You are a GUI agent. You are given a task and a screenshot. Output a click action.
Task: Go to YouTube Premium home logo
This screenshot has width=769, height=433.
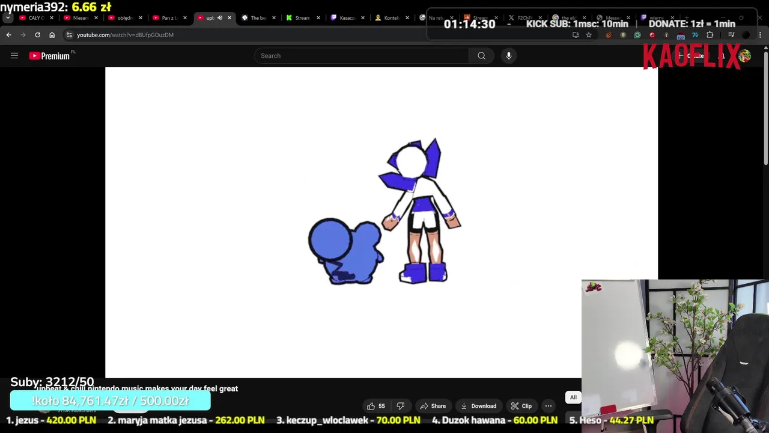[x=49, y=56]
